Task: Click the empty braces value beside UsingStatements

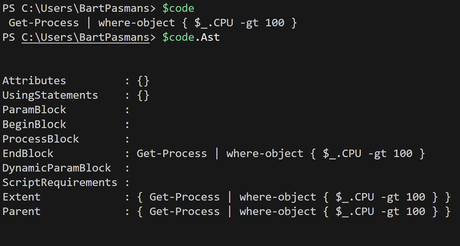Action: (143, 95)
